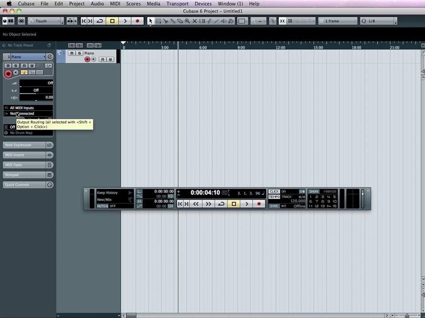Toggle Cycle loop in the transport panel
Viewport: 425px width, 318px height.
pos(221,204)
